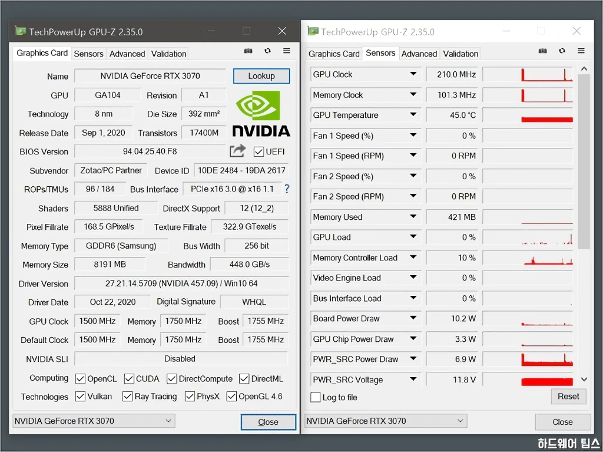Viewport: 603px width, 452px height.
Task: Click Close button in Sensors window
Action: pyautogui.click(x=562, y=422)
